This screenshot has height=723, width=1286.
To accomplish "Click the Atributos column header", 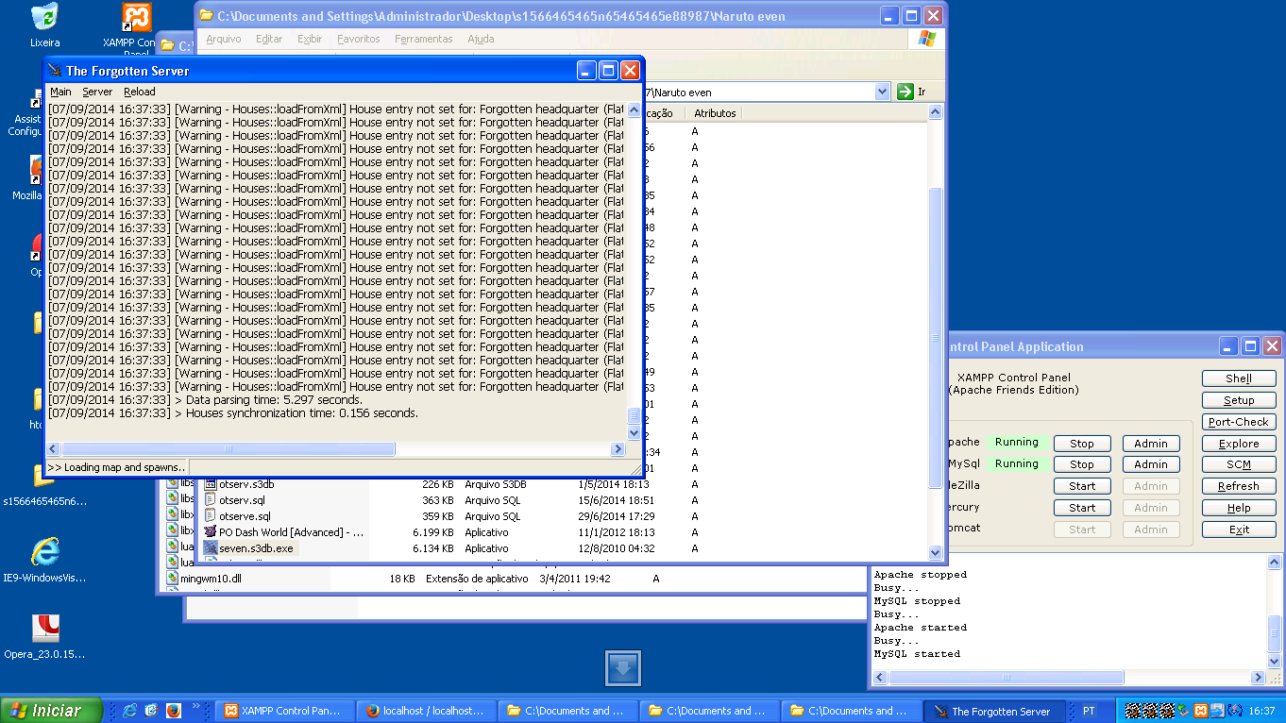I will 715,113.
